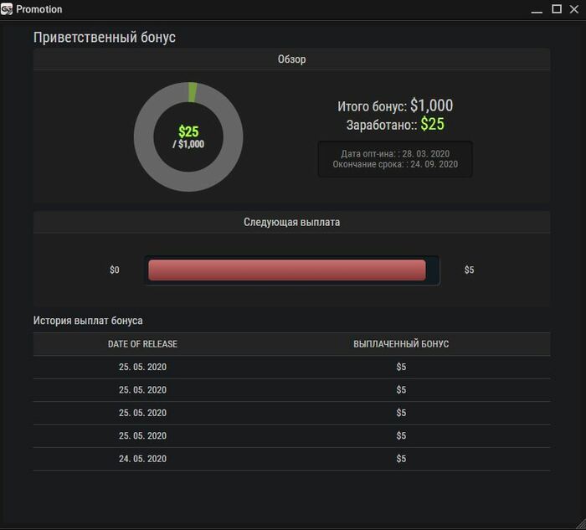Screen dimensions: 586x530
Task: Click the DATE OF RELEASE column header
Action: [x=142, y=344]
